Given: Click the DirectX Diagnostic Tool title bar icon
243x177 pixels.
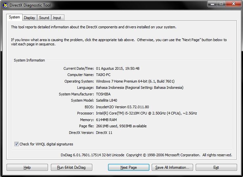Looking at the screenshot, I should point(5,5).
